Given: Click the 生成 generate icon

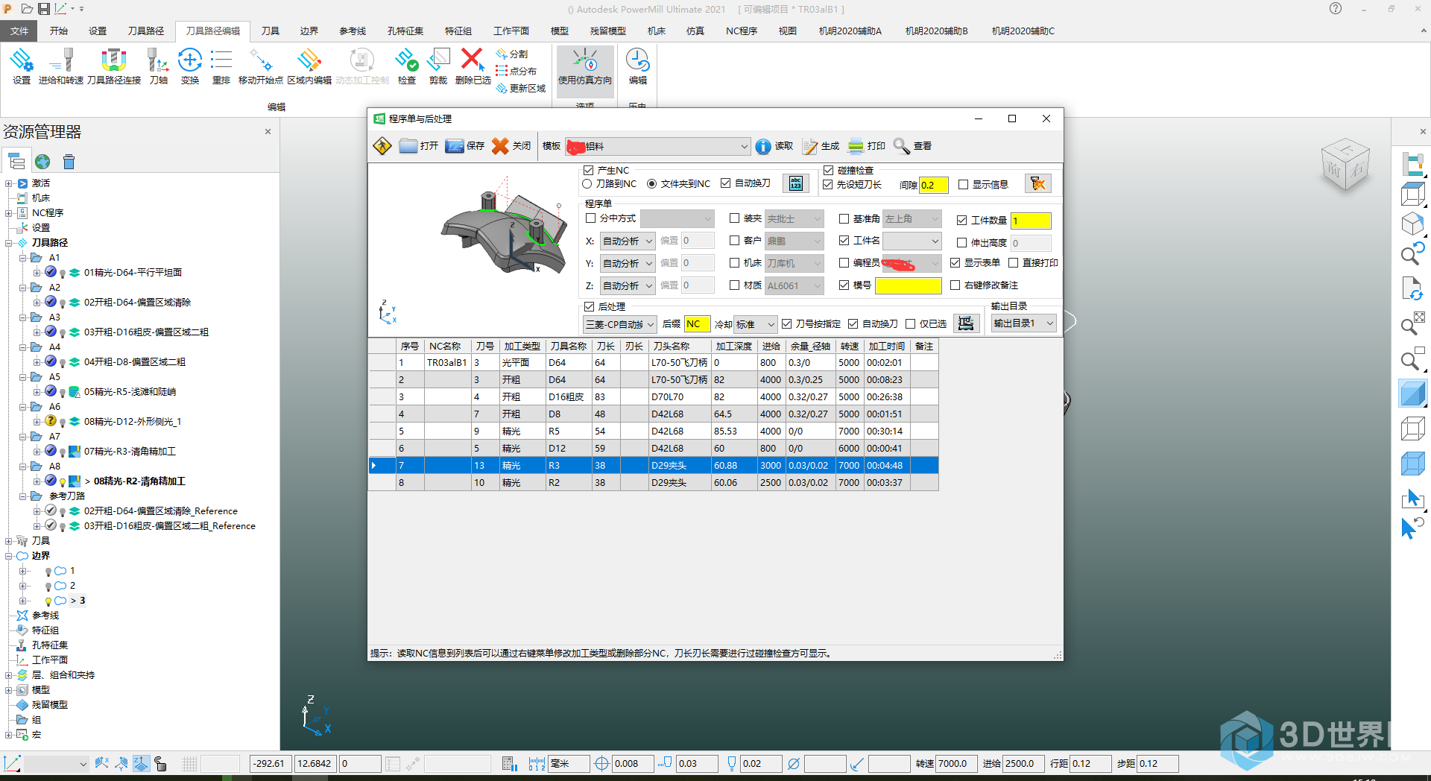Looking at the screenshot, I should [x=821, y=146].
